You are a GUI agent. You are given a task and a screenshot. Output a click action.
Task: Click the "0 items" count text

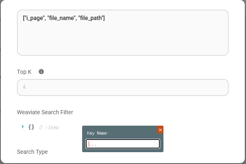[49, 127]
